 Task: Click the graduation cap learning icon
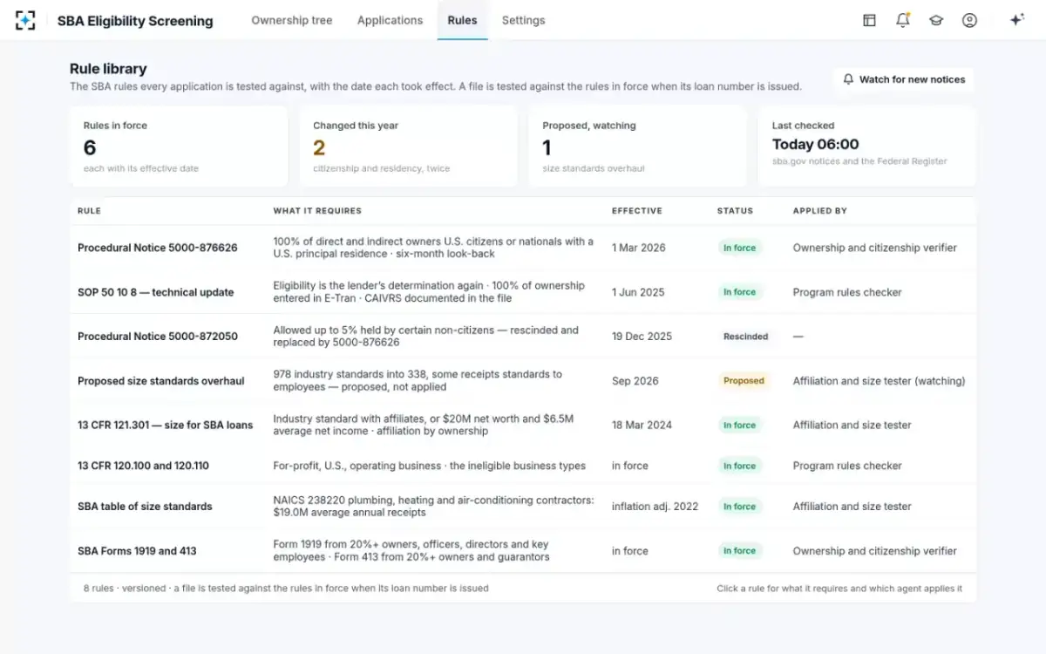coord(936,20)
